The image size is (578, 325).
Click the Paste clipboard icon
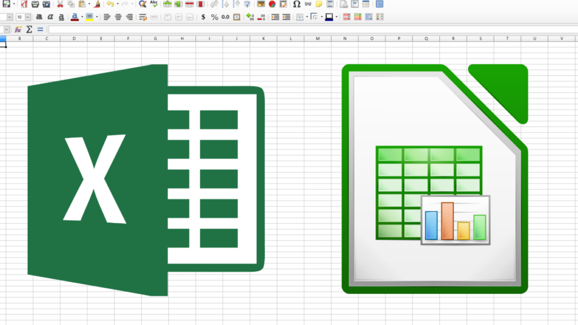tap(82, 4)
